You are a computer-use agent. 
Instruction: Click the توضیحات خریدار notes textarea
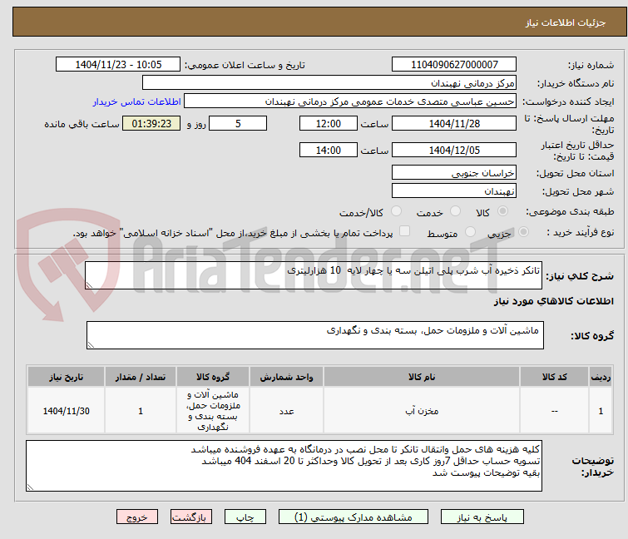tap(284, 466)
